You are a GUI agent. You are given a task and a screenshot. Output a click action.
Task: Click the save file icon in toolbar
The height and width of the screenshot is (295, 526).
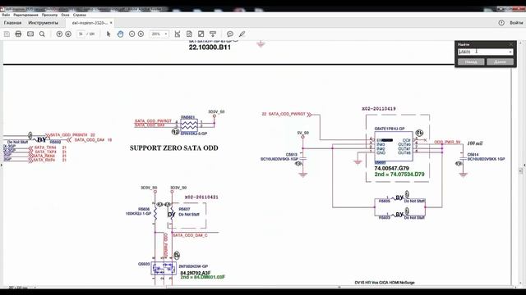(x=7, y=34)
